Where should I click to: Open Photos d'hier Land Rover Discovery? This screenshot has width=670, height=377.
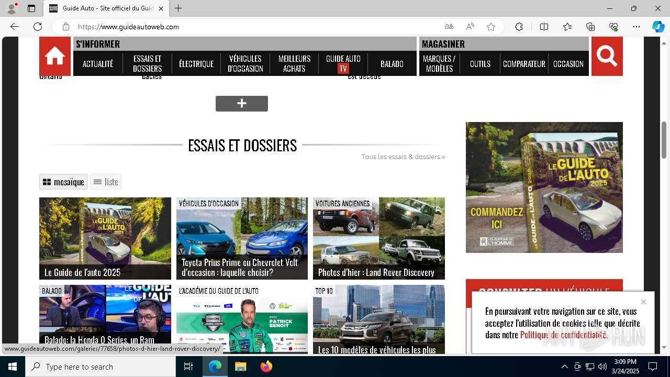coord(379,238)
